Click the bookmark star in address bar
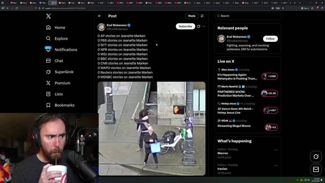 pyautogui.click(x=283, y=8)
